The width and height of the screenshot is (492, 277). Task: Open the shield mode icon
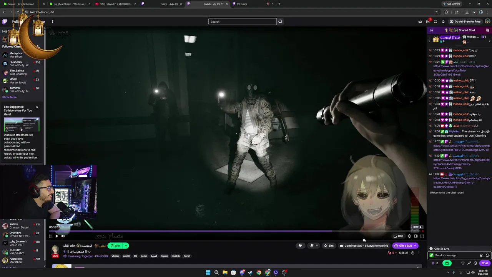463,264
